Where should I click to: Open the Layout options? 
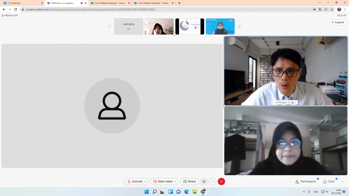coord(337,22)
